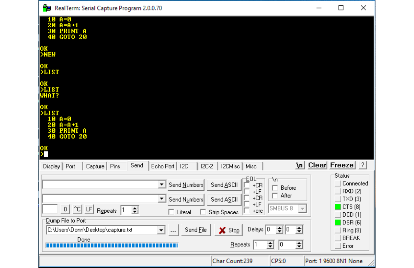Click the Done file dump progress bar
The height and width of the screenshot is (268, 414).
112,245
